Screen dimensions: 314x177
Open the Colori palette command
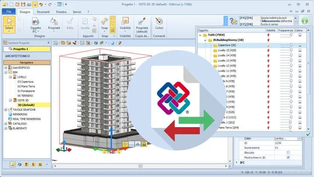point(159,23)
